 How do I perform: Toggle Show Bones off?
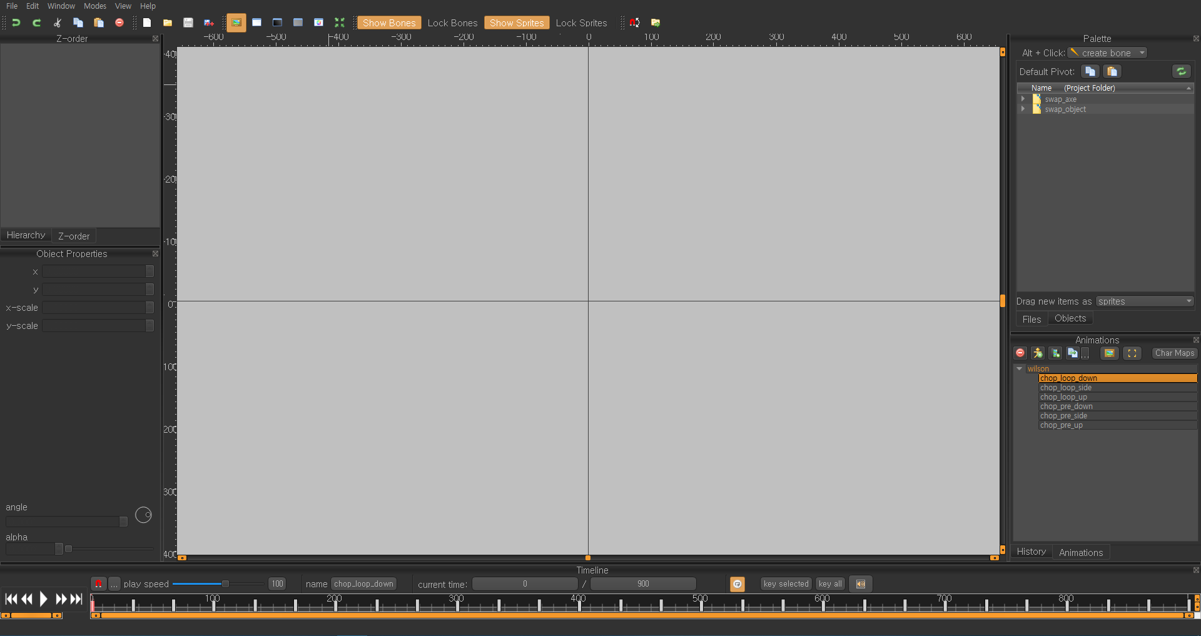tap(388, 23)
